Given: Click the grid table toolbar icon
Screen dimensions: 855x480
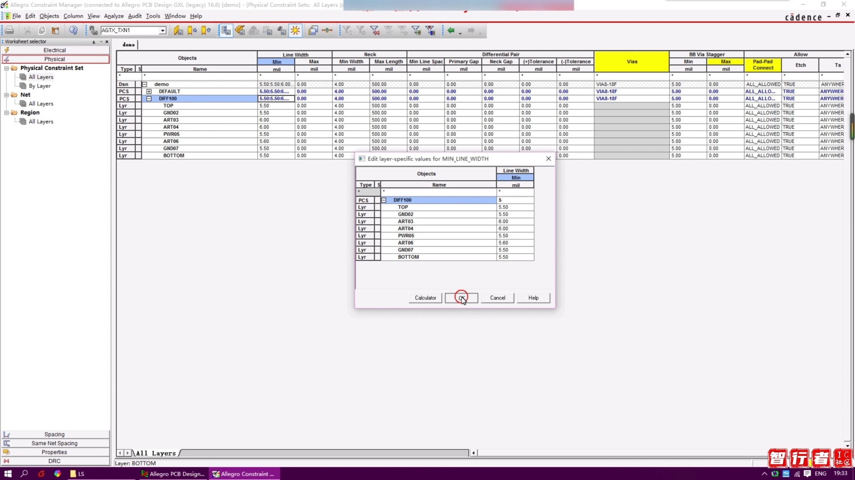Looking at the screenshot, I should click(267, 30).
